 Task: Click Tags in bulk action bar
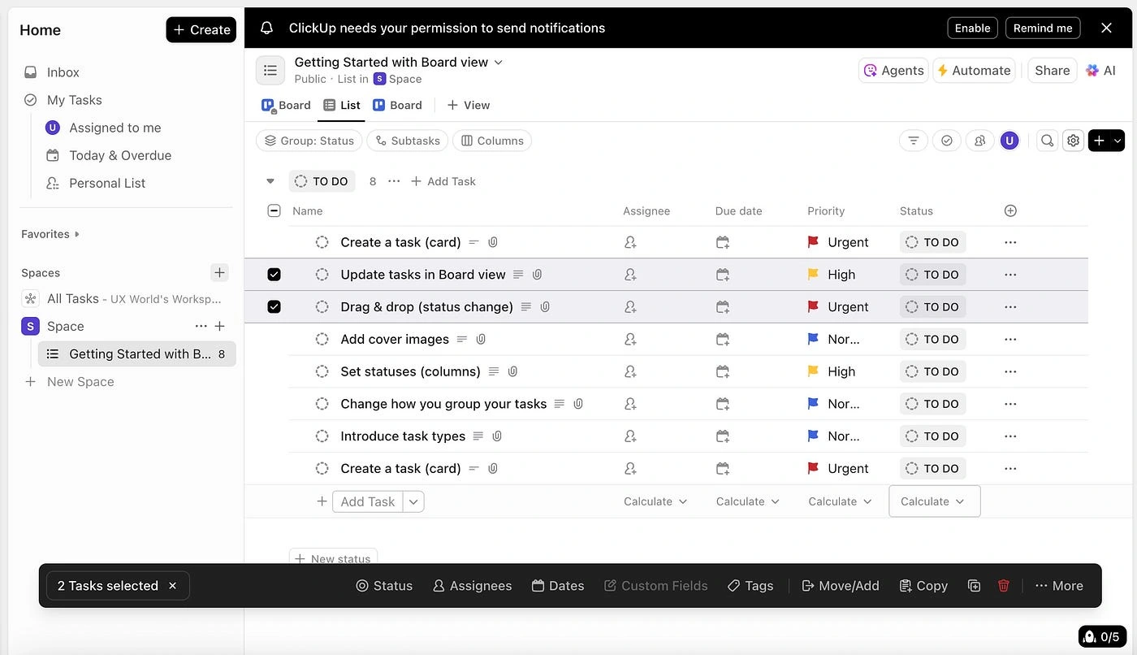pyautogui.click(x=750, y=585)
